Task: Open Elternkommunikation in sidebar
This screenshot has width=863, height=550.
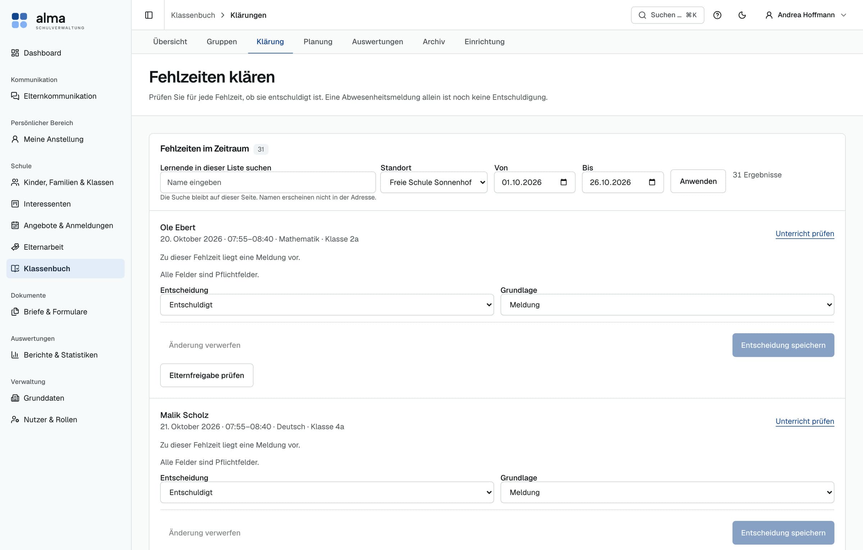Action: (x=65, y=96)
